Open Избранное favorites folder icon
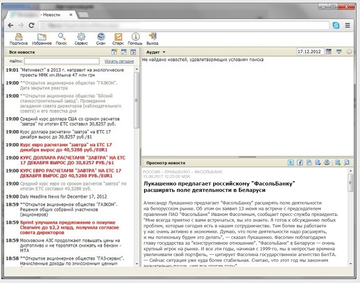The height and width of the screenshot is (283, 360). pos(42,39)
